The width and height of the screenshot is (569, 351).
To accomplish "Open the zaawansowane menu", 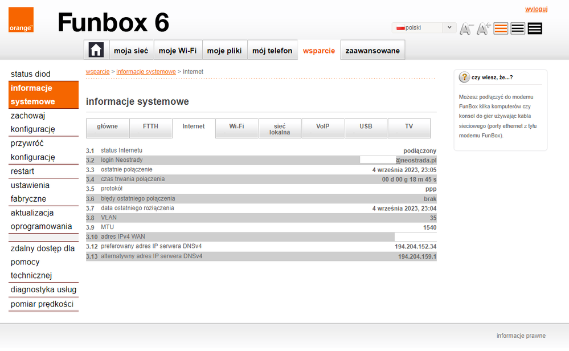I will pos(372,50).
